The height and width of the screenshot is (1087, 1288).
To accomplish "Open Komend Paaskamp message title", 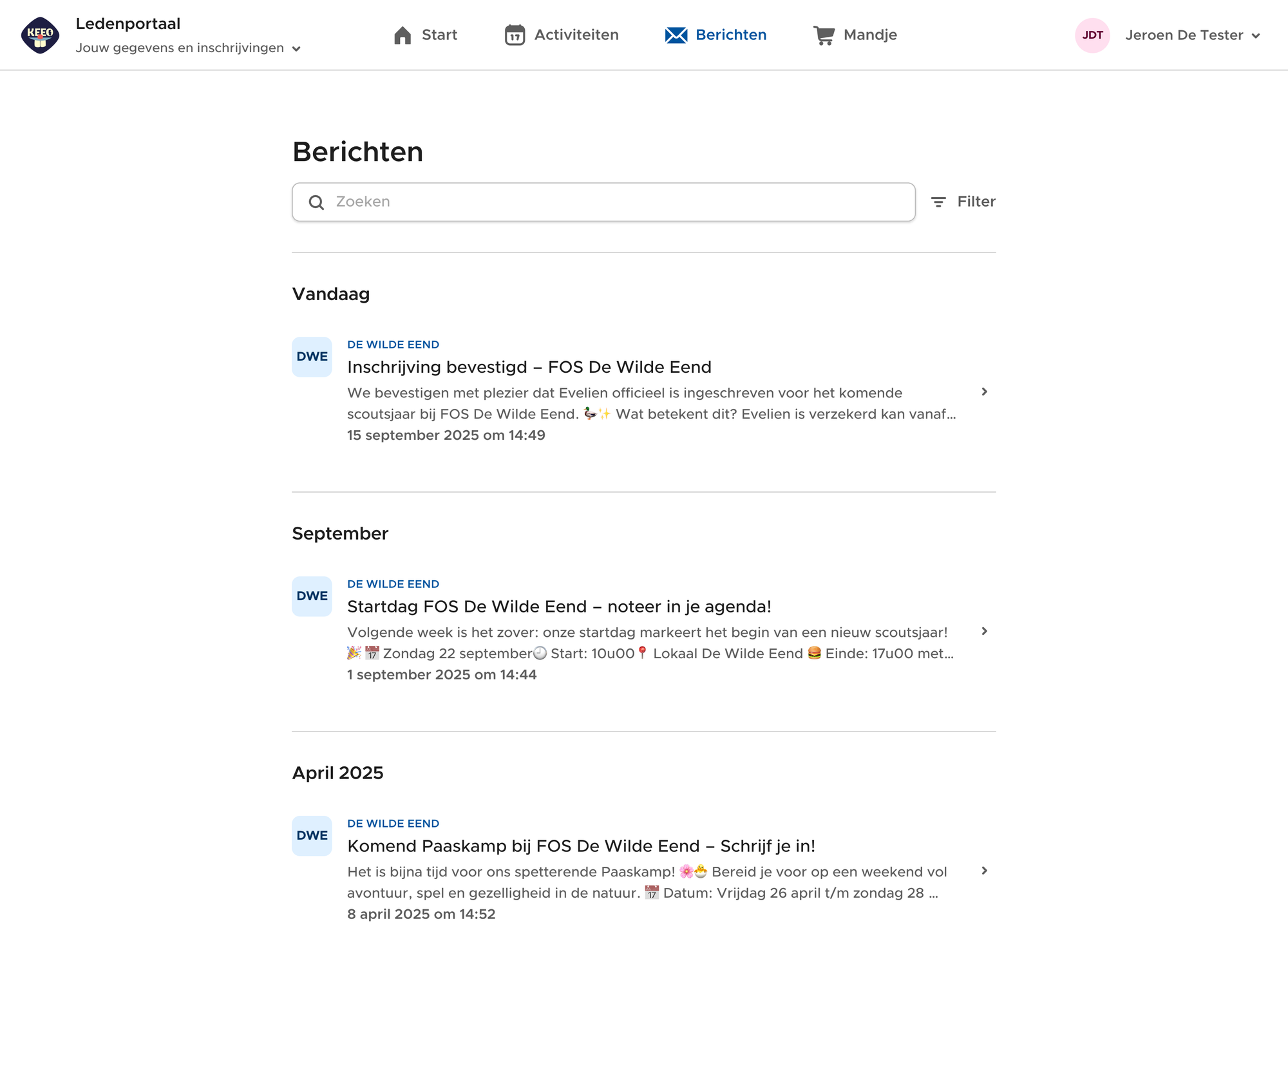I will pyautogui.click(x=581, y=846).
